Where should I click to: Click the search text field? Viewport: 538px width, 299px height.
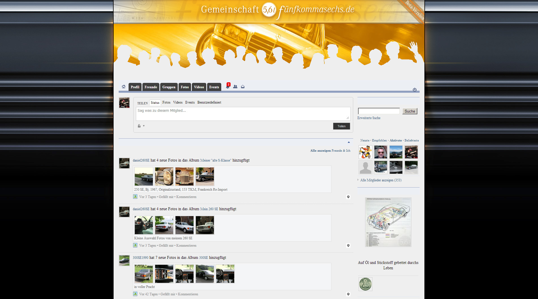pos(379,111)
